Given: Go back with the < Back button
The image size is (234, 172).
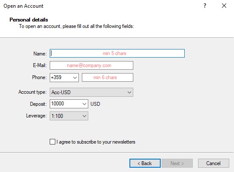Looking at the screenshot, I should point(145,163).
